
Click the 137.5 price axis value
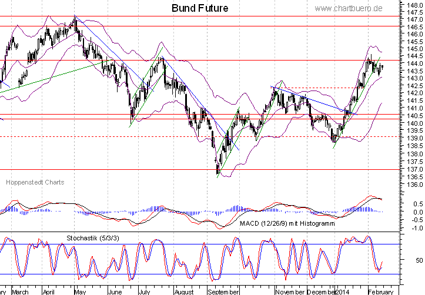(x=415, y=162)
